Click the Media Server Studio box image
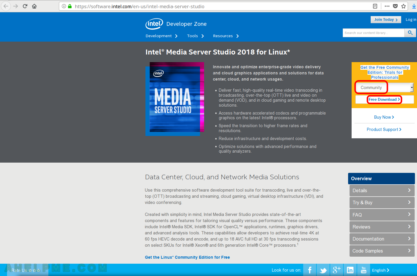Screen dimensions: 417x276 click(175, 99)
